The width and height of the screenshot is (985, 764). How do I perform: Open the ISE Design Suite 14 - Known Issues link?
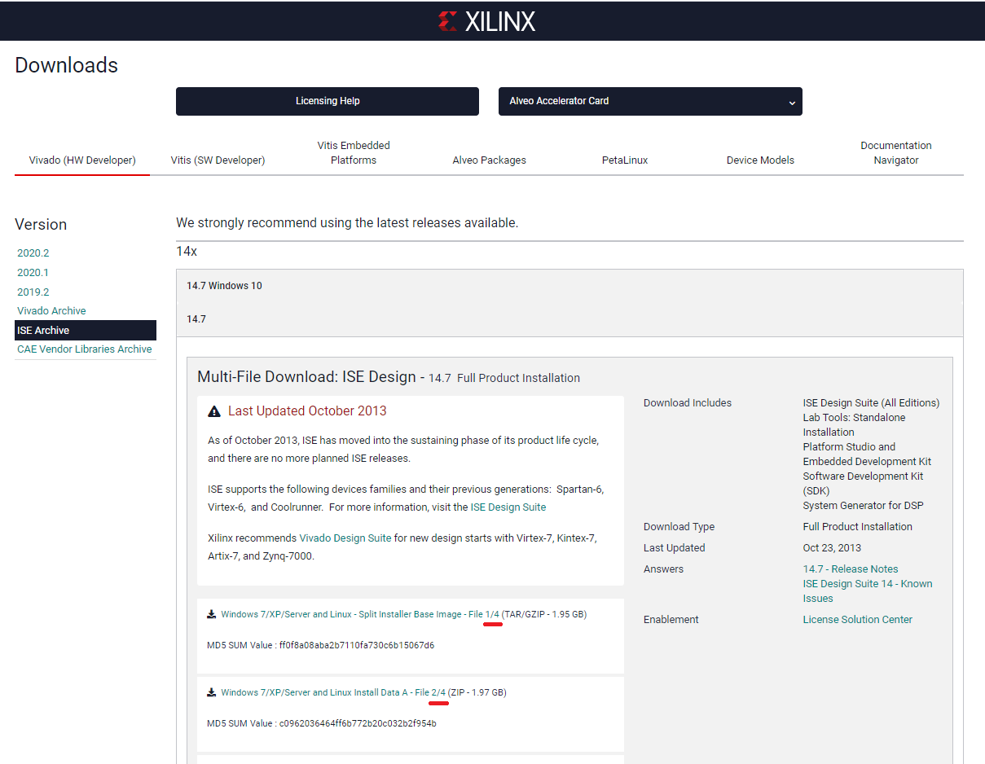(x=868, y=591)
